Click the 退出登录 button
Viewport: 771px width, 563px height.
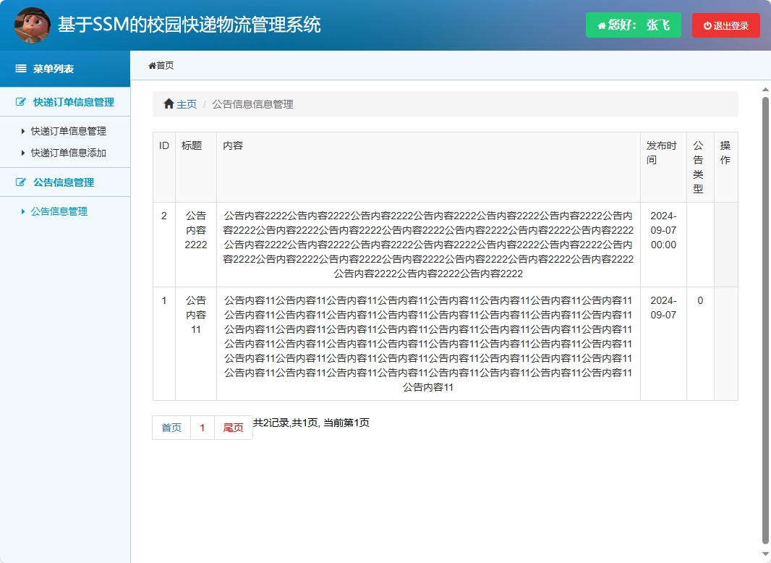coord(725,25)
